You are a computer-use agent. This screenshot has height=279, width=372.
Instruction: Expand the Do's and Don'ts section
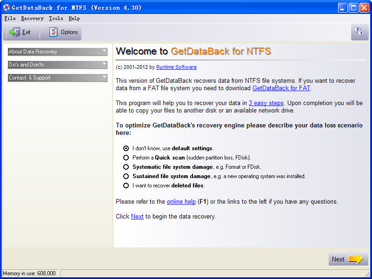[x=58, y=65]
